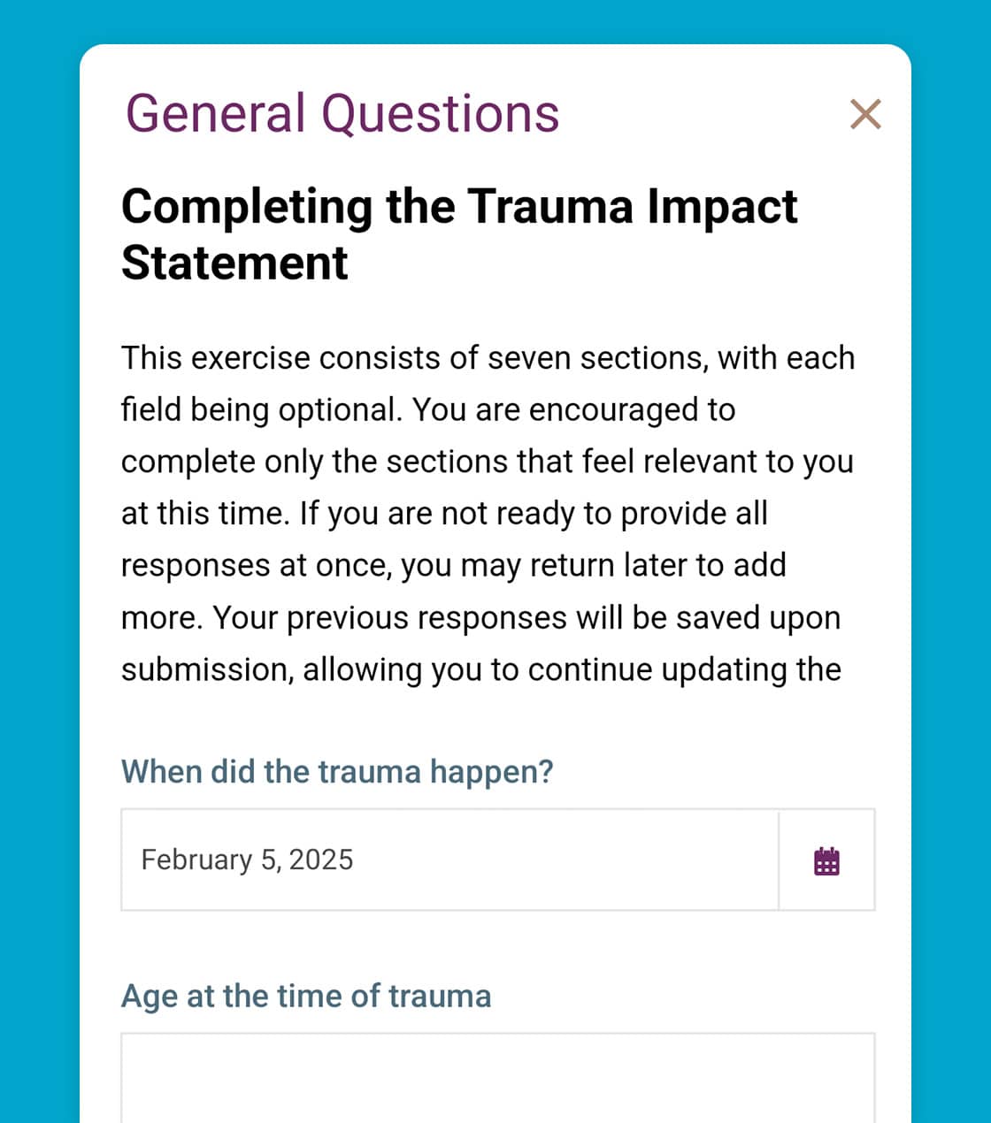Click 'This exercise consists of seven sections' text
This screenshot has width=991, height=1123.
(488, 358)
